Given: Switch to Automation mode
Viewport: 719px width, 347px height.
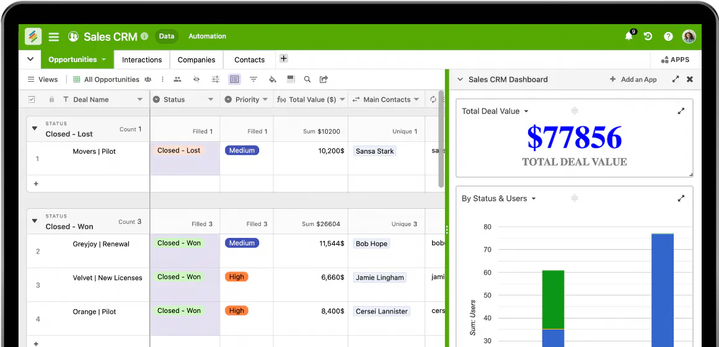Looking at the screenshot, I should point(207,36).
